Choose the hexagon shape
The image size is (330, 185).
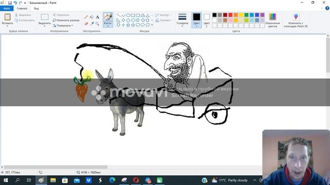(133, 21)
